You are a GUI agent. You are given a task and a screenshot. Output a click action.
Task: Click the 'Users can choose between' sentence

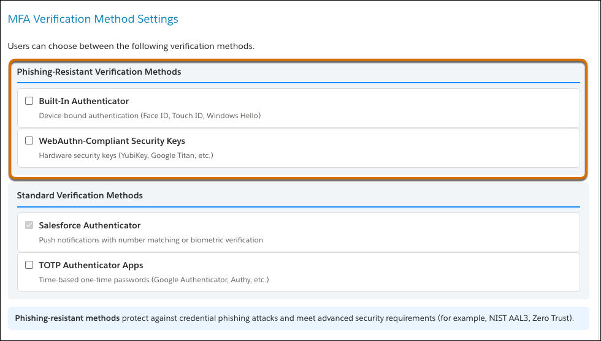(131, 47)
